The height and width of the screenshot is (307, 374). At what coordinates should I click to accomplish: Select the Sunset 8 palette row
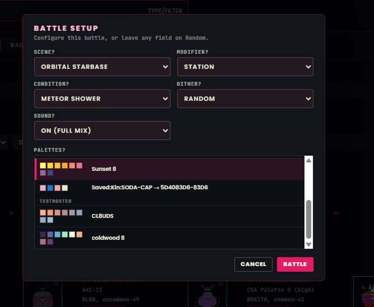pos(169,169)
